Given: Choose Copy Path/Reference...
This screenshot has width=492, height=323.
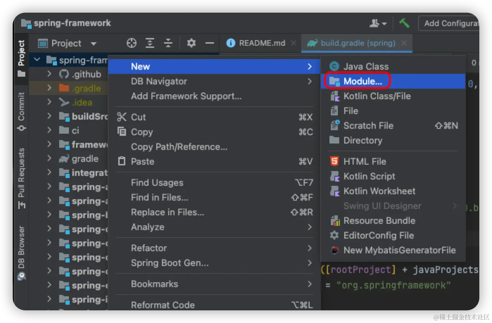Looking at the screenshot, I should pyautogui.click(x=214, y=147).
